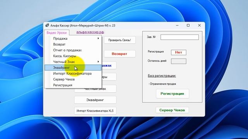Click the red Нет registration status button
This screenshot has width=248, height=139.
(x=179, y=53)
